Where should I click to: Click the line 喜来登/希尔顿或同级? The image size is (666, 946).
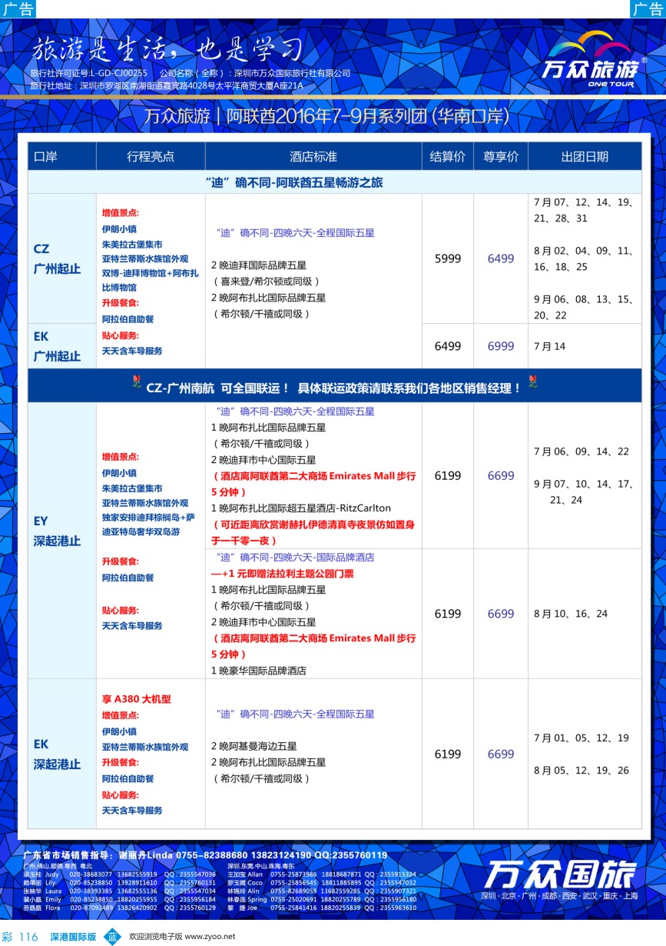(266, 281)
